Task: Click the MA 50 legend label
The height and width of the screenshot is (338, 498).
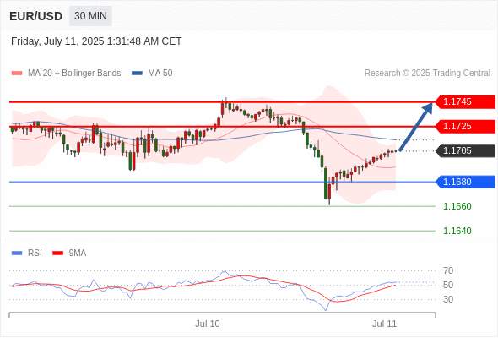Action: coord(160,74)
